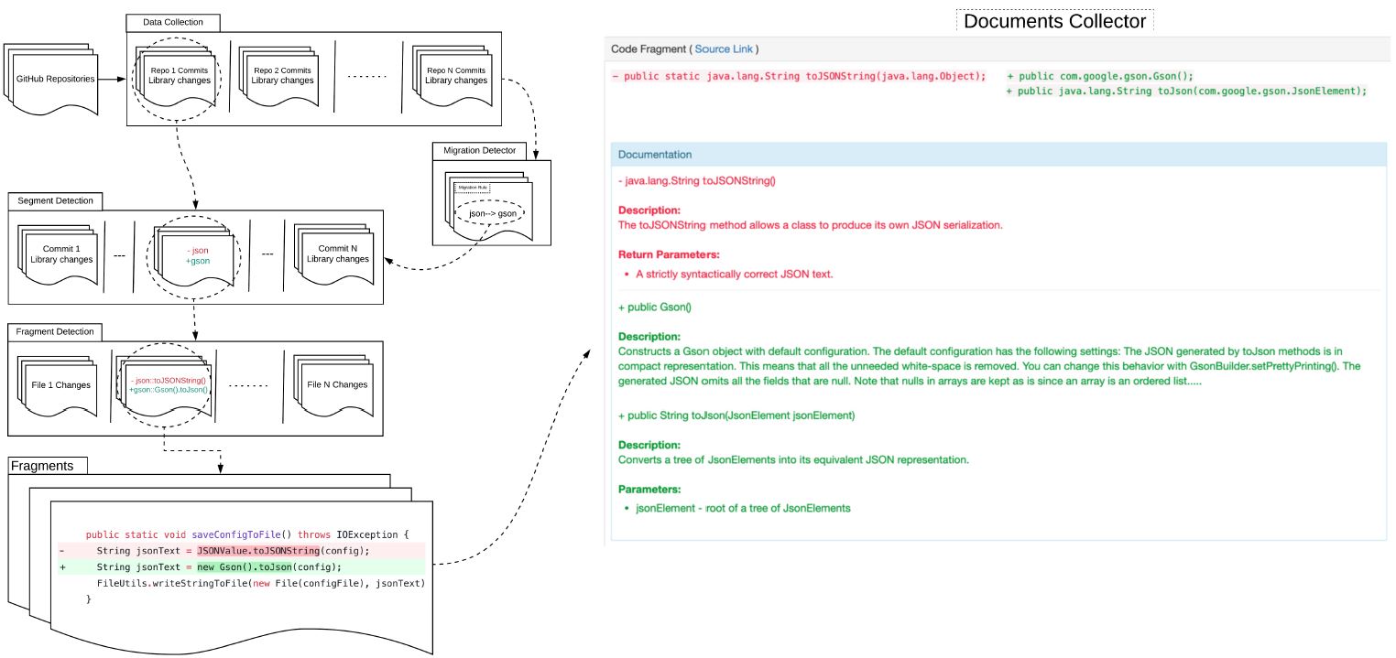Click the Documents Collector title
The image size is (1396, 658).
[1053, 19]
